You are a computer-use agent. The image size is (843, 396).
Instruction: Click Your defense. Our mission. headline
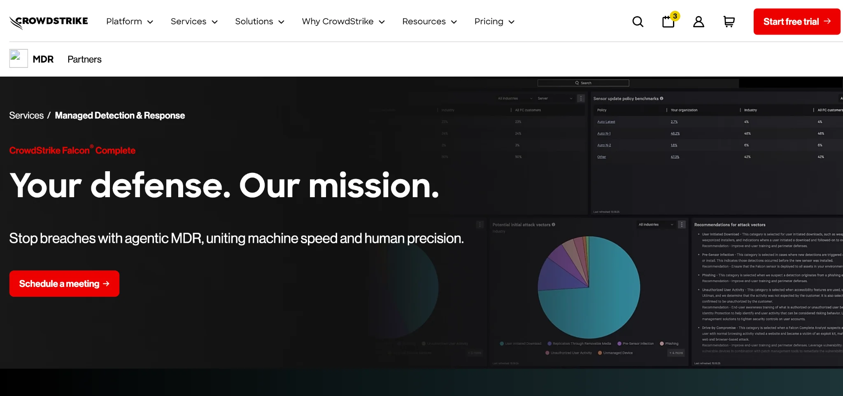(224, 186)
